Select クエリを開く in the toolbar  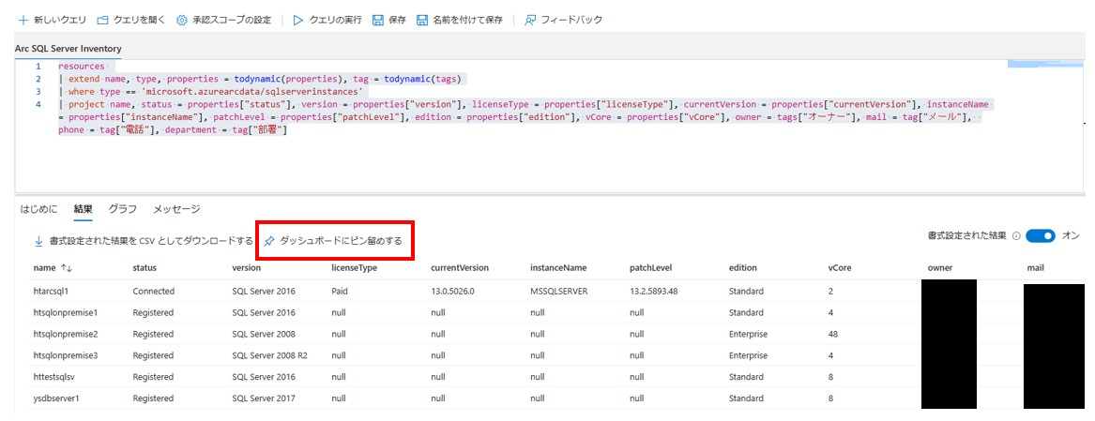[131, 21]
